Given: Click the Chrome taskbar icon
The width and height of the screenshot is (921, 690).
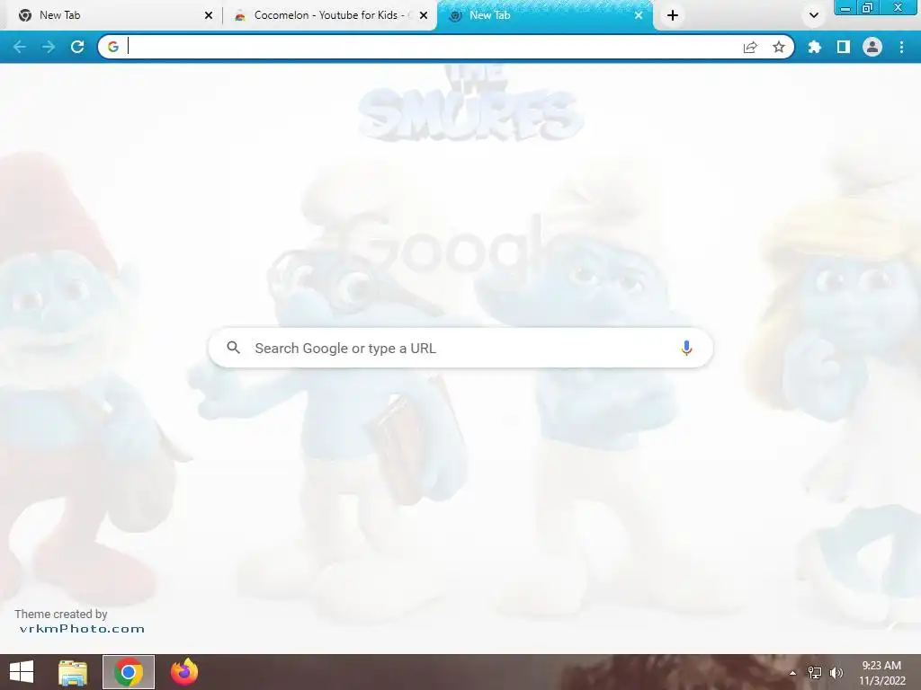Looking at the screenshot, I should pos(128,672).
